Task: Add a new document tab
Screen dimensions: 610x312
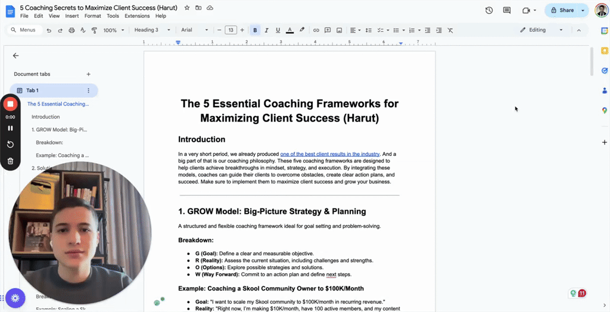Action: [x=88, y=74]
